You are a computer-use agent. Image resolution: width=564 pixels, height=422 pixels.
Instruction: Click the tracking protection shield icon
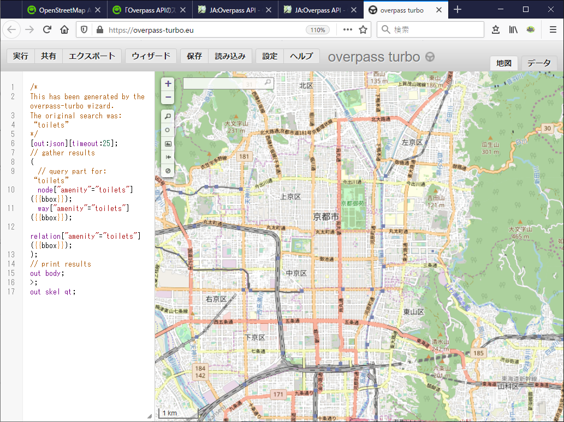84,30
